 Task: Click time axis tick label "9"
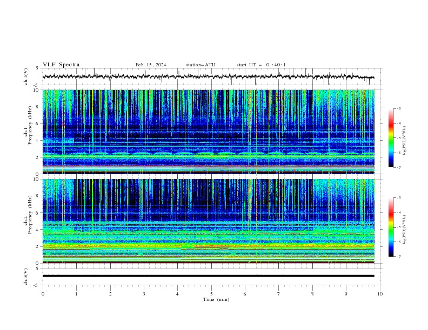pos(346,294)
